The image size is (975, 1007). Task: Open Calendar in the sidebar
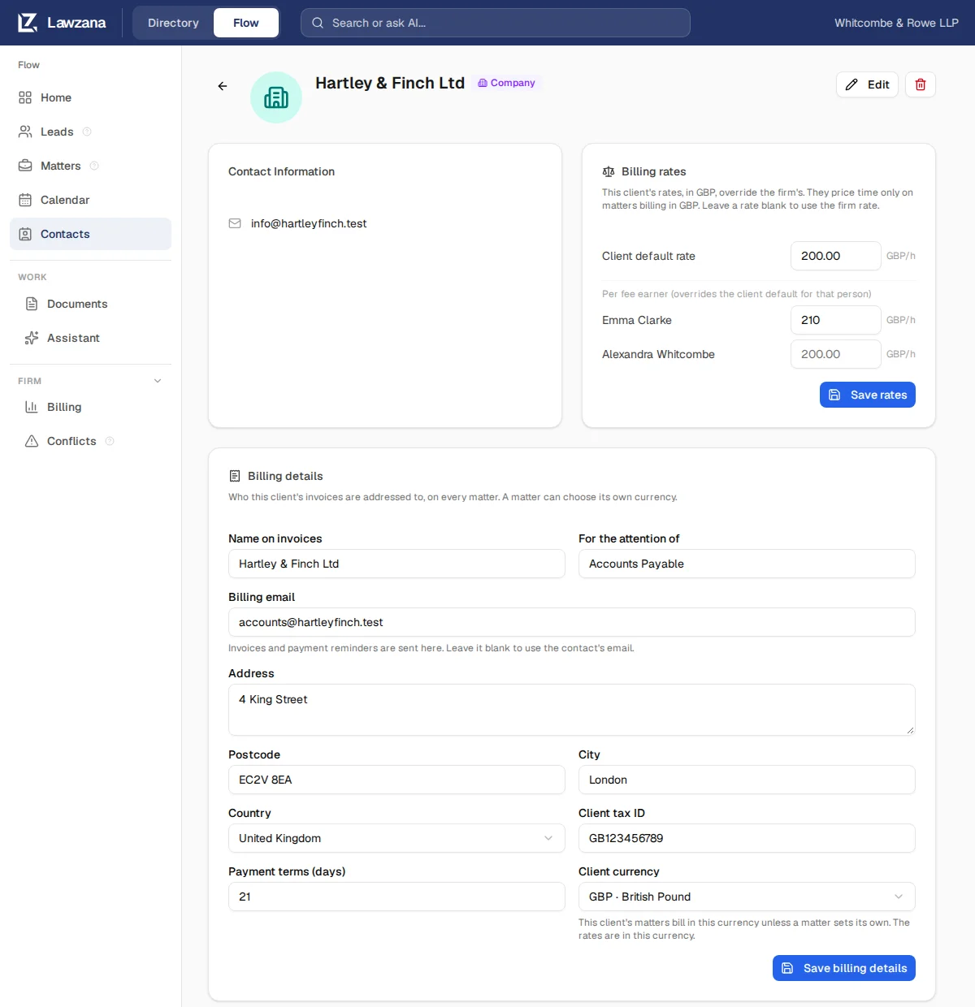[x=90, y=200]
